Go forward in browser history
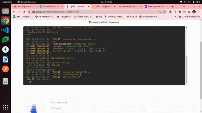This screenshot has width=202, height=113. coord(19,12)
